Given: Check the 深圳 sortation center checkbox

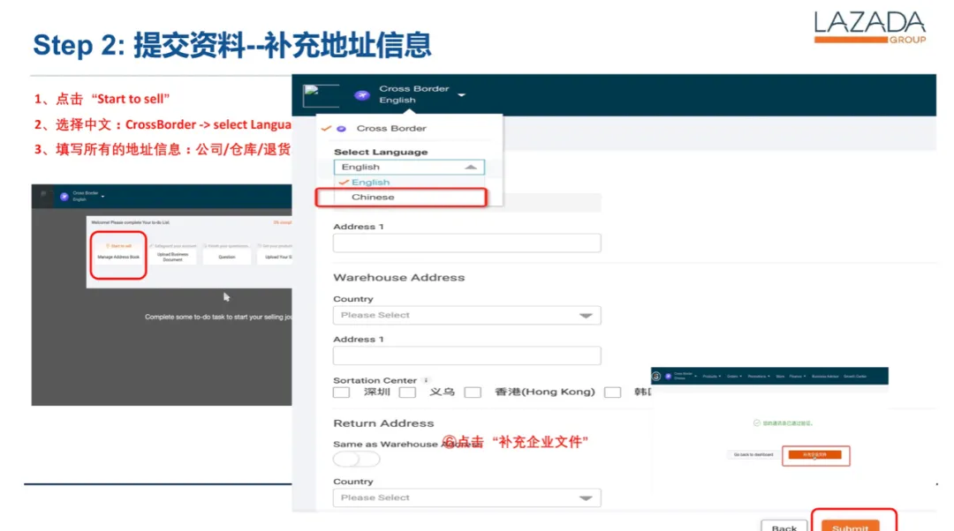Looking at the screenshot, I should coord(341,392).
